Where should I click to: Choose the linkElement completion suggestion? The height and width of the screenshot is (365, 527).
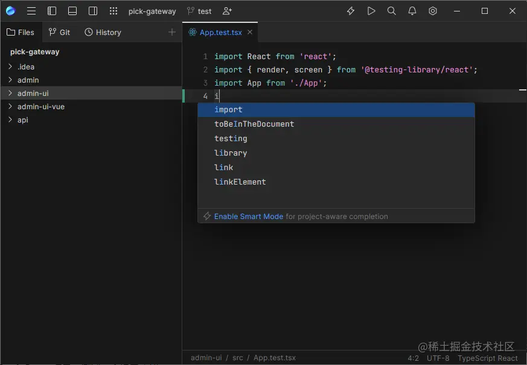pyautogui.click(x=336, y=182)
